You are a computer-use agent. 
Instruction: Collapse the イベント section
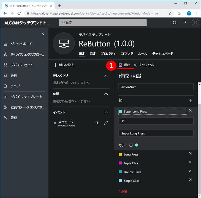pyautogui.click(x=106, y=112)
